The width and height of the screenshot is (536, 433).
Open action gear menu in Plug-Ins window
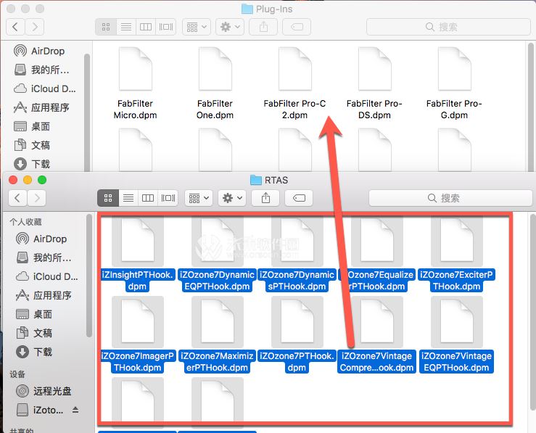[230, 27]
